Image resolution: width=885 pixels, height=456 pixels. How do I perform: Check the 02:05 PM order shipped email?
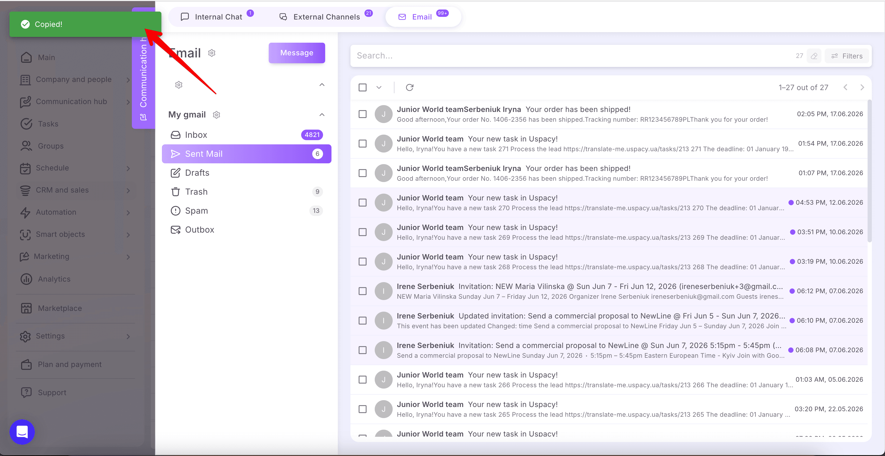pos(362,114)
